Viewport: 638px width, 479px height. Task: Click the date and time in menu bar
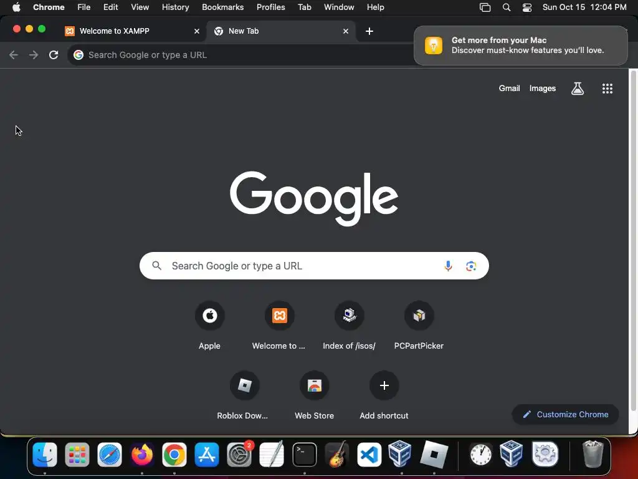pyautogui.click(x=584, y=7)
